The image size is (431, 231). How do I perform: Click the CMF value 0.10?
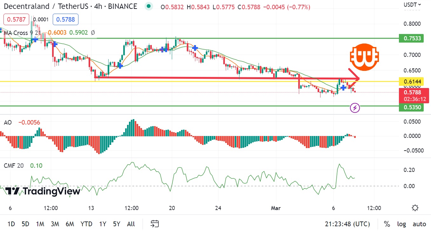[36, 166]
